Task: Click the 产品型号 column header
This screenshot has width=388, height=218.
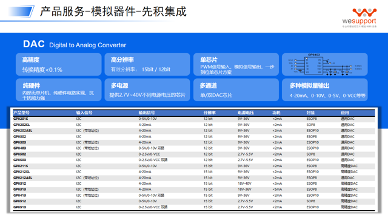Action: 21,113
